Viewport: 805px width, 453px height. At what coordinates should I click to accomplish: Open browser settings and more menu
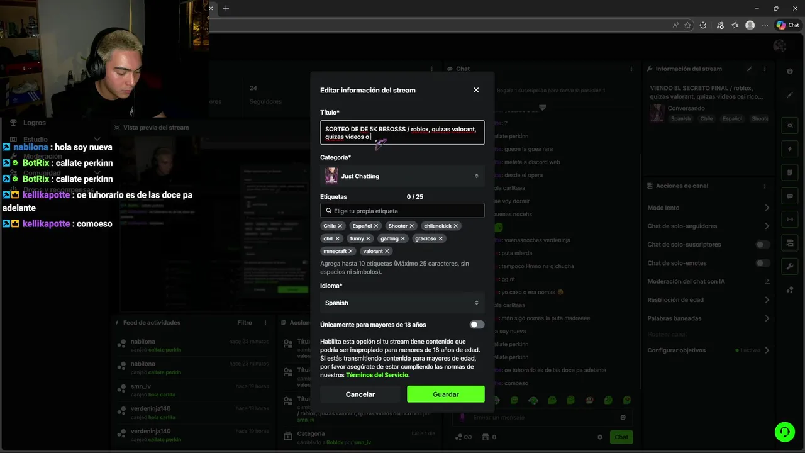tap(765, 25)
